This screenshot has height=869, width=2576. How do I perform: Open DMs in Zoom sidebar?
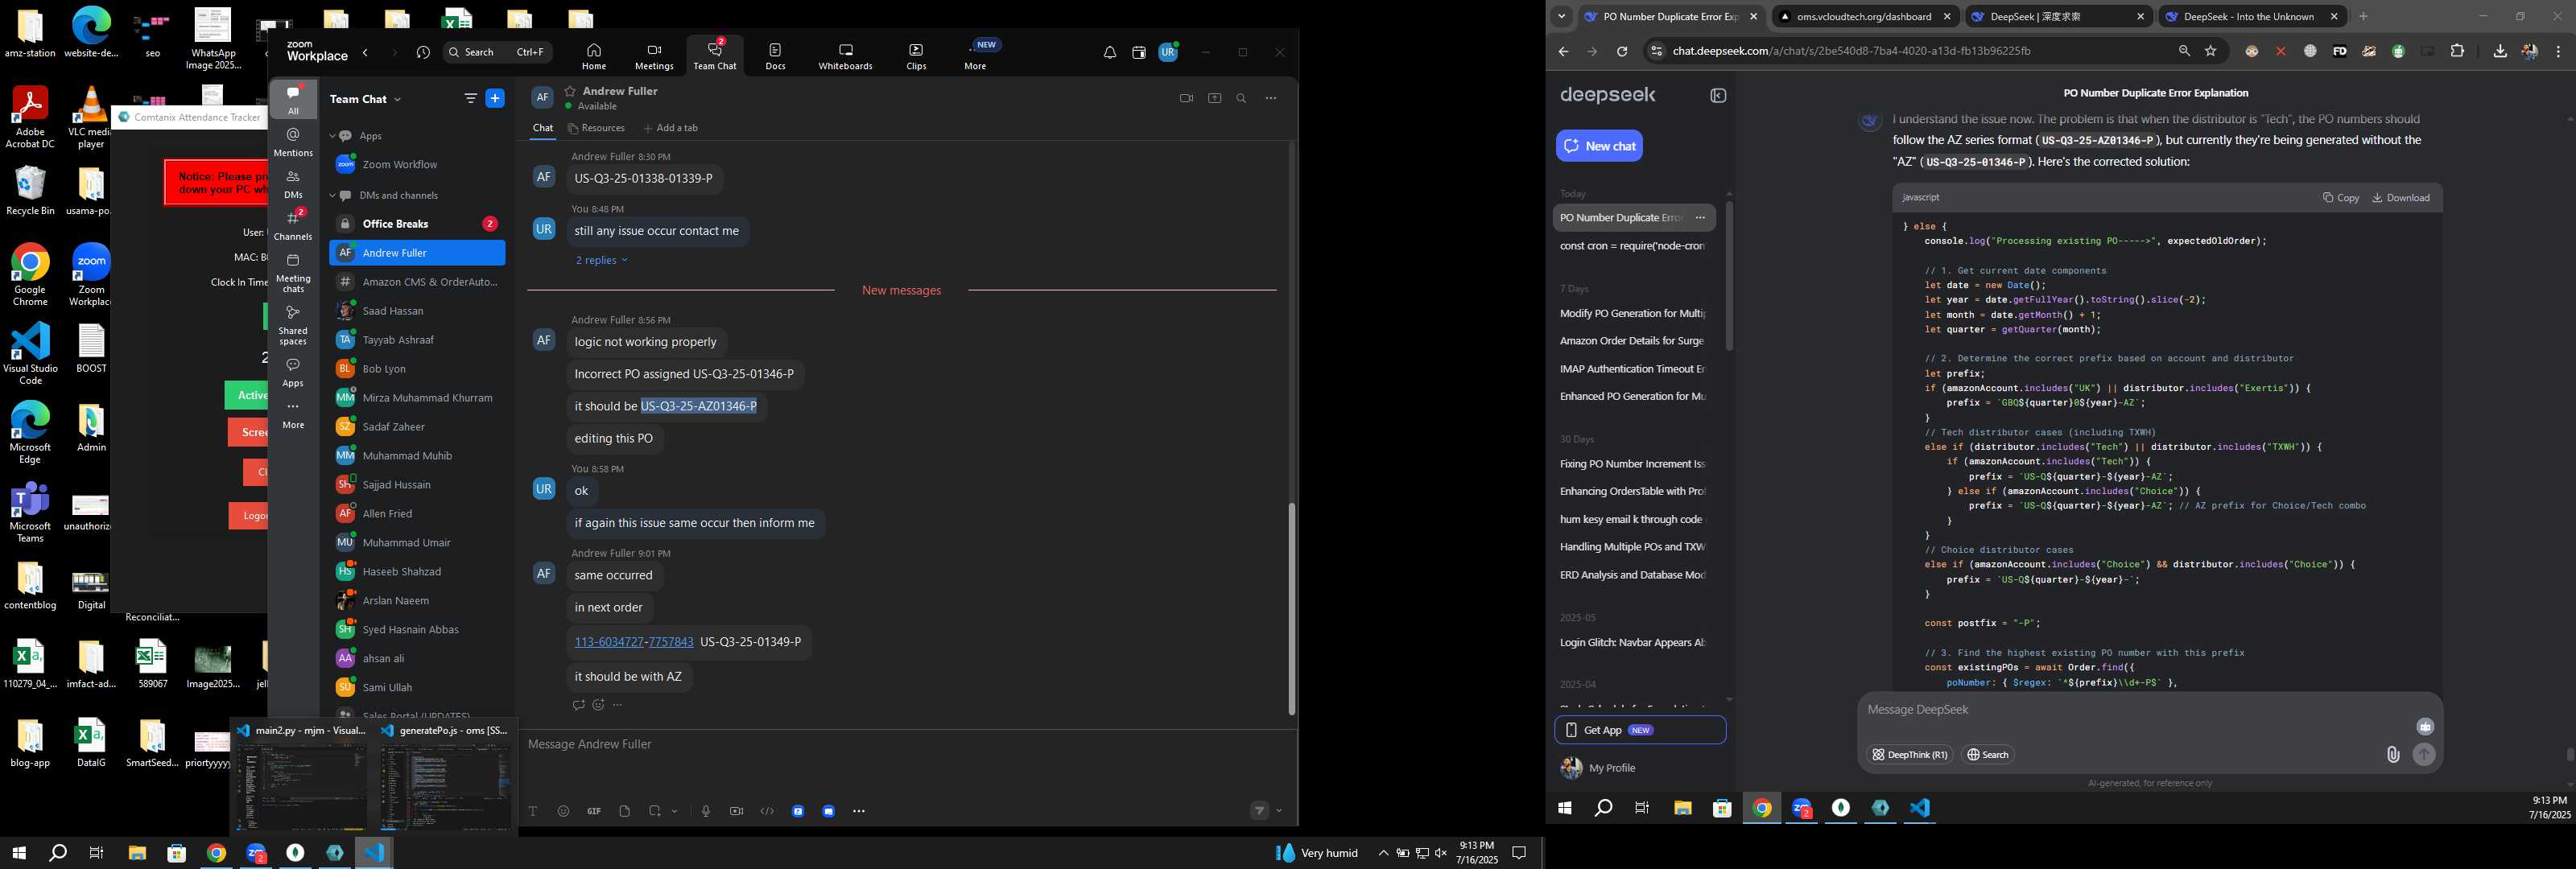[293, 184]
